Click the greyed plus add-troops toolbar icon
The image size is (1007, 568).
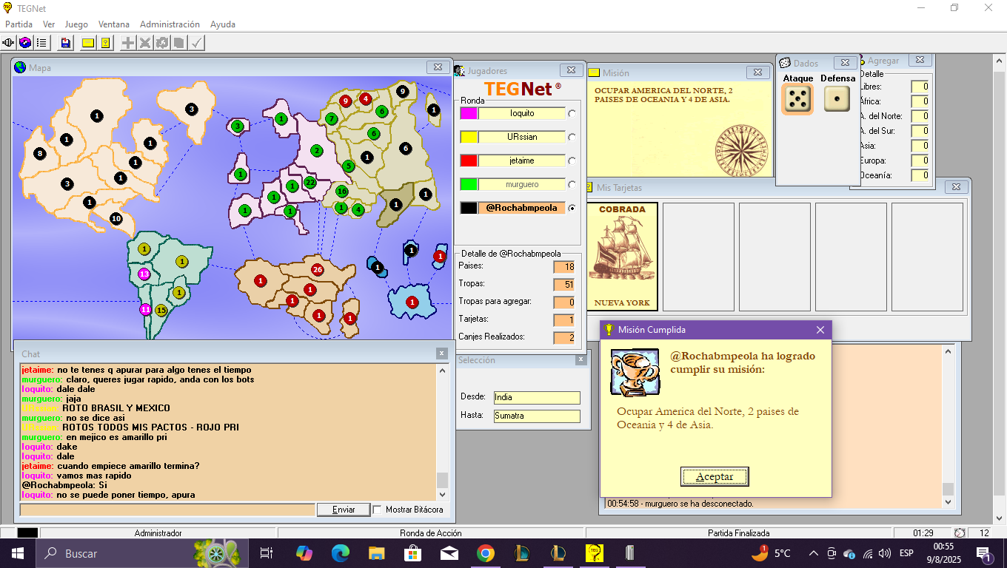128,43
